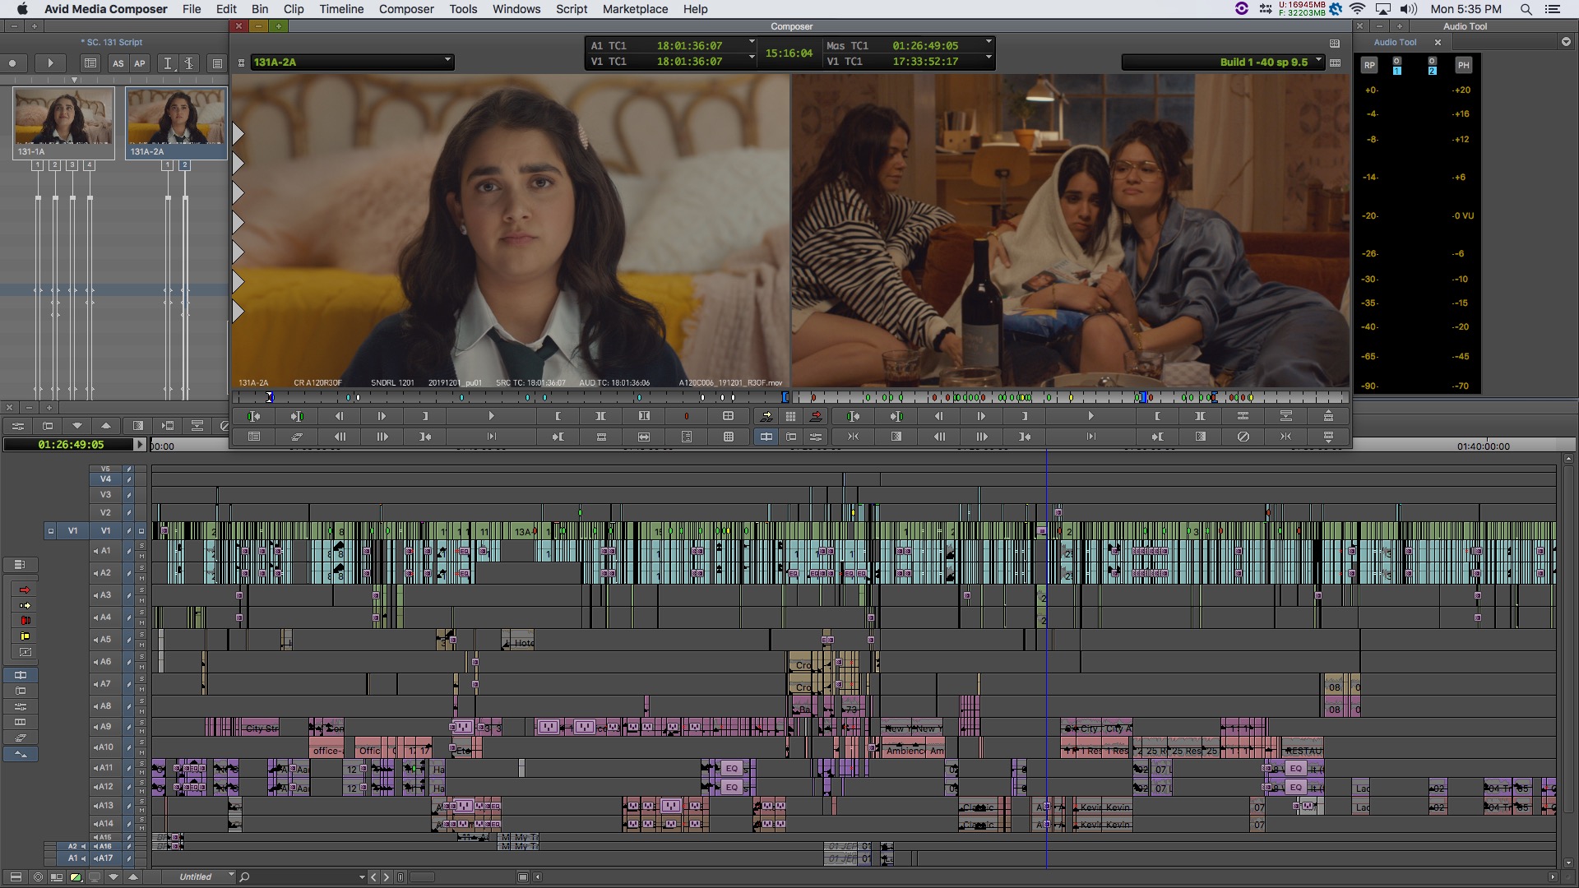Click timecode display 01:26:49:05 in timeline
Screen dimensions: 1579x888
(72, 445)
